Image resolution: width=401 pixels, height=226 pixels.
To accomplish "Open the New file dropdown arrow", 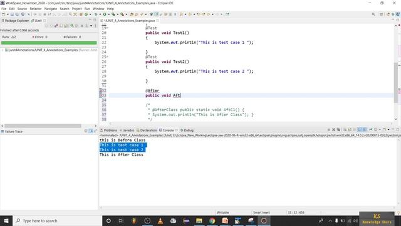I will coord(8,14).
